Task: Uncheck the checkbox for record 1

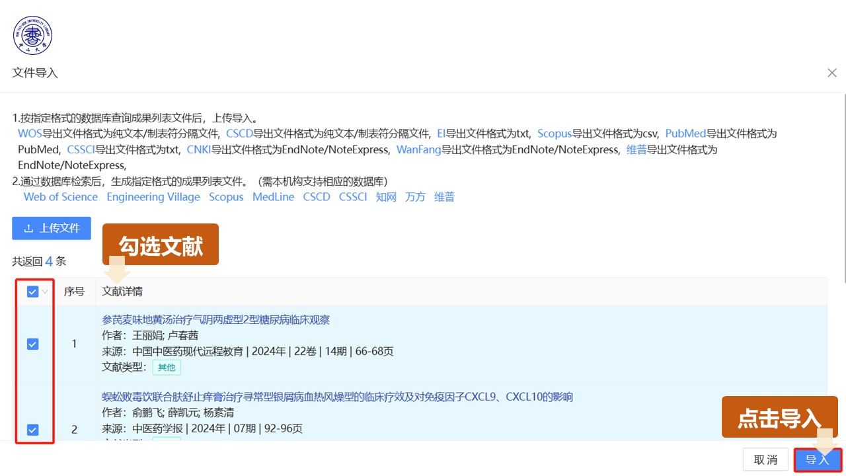Action: click(32, 344)
